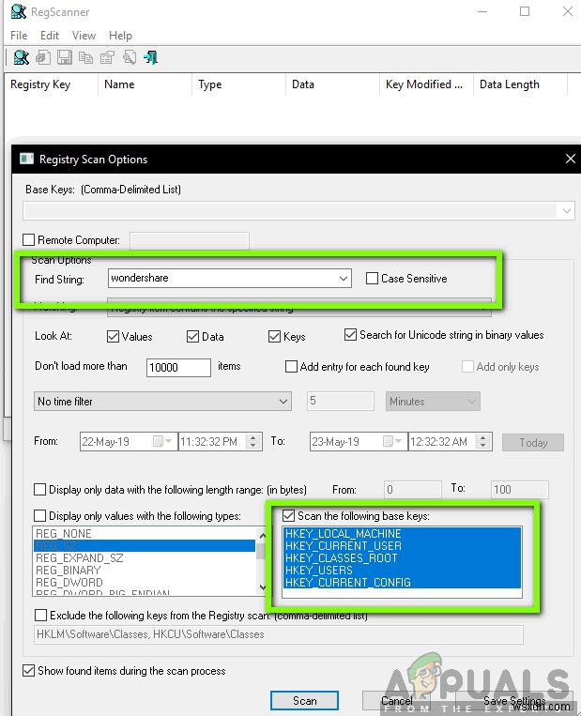Click the New Scan toolbar icon
581x716 pixels.
click(x=21, y=57)
